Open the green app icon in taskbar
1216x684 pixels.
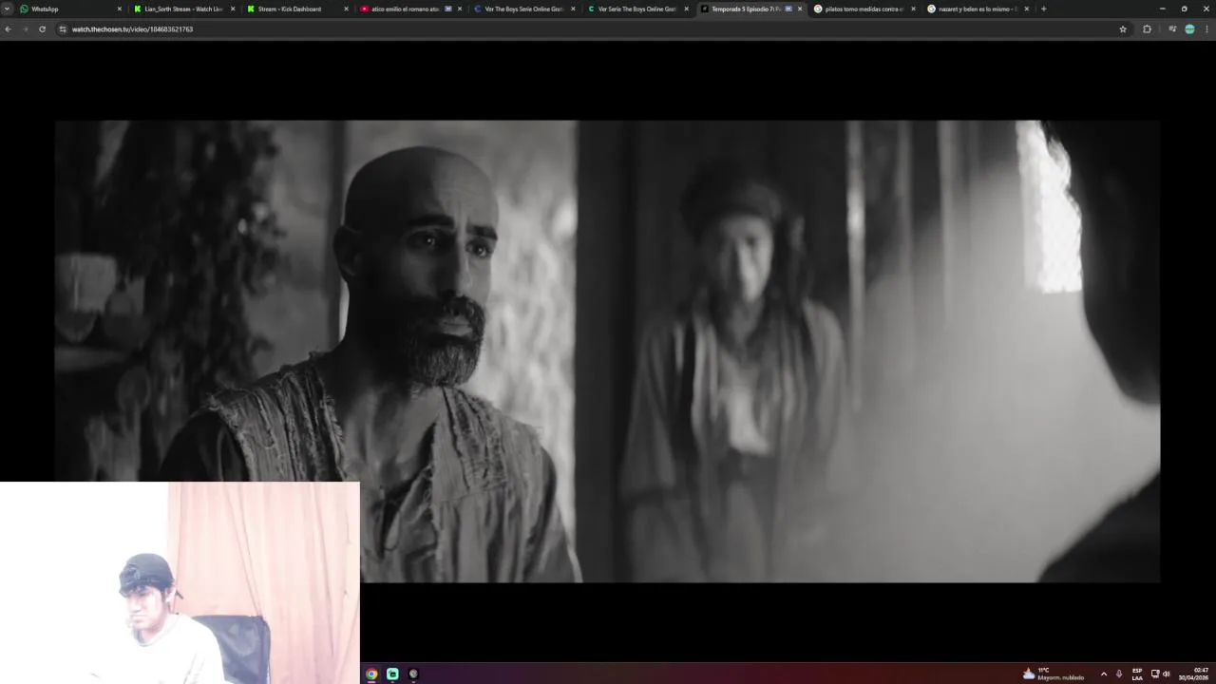coord(392,674)
